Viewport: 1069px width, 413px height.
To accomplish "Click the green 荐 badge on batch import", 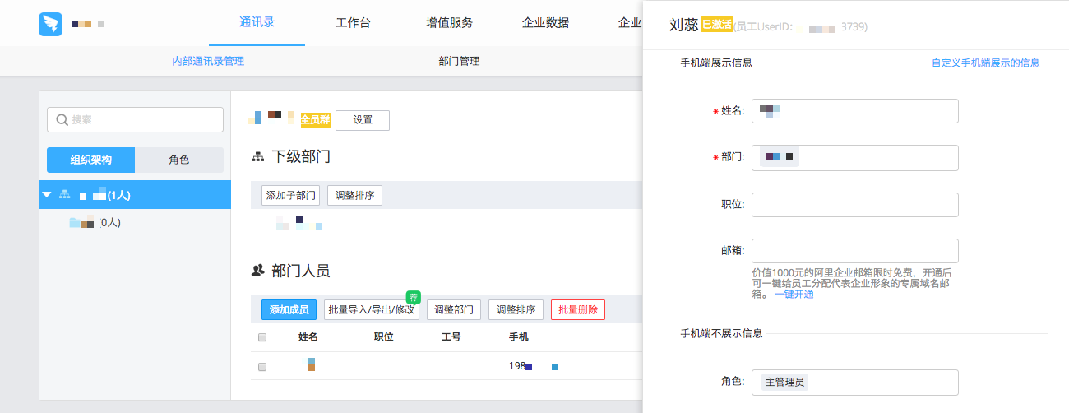I will [x=414, y=297].
